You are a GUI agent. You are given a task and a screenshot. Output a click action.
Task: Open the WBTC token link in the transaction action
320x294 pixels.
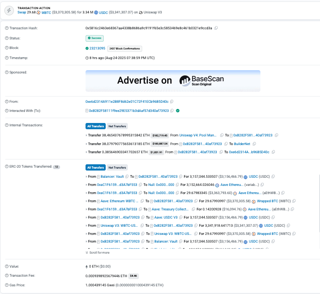coord(46,12)
